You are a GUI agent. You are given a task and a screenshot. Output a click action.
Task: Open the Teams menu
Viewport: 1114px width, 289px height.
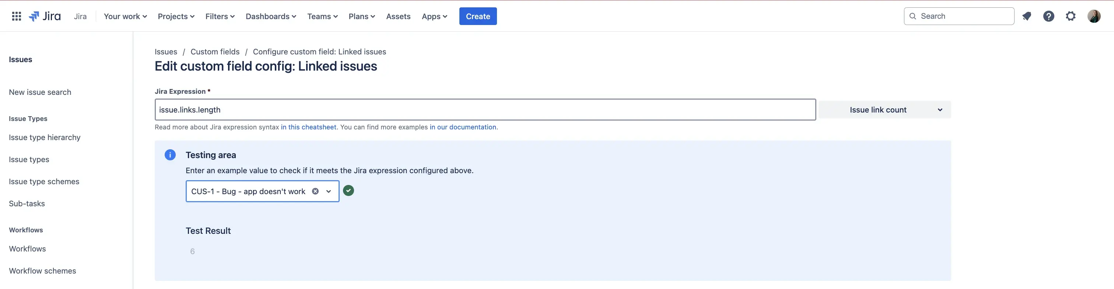coord(322,16)
